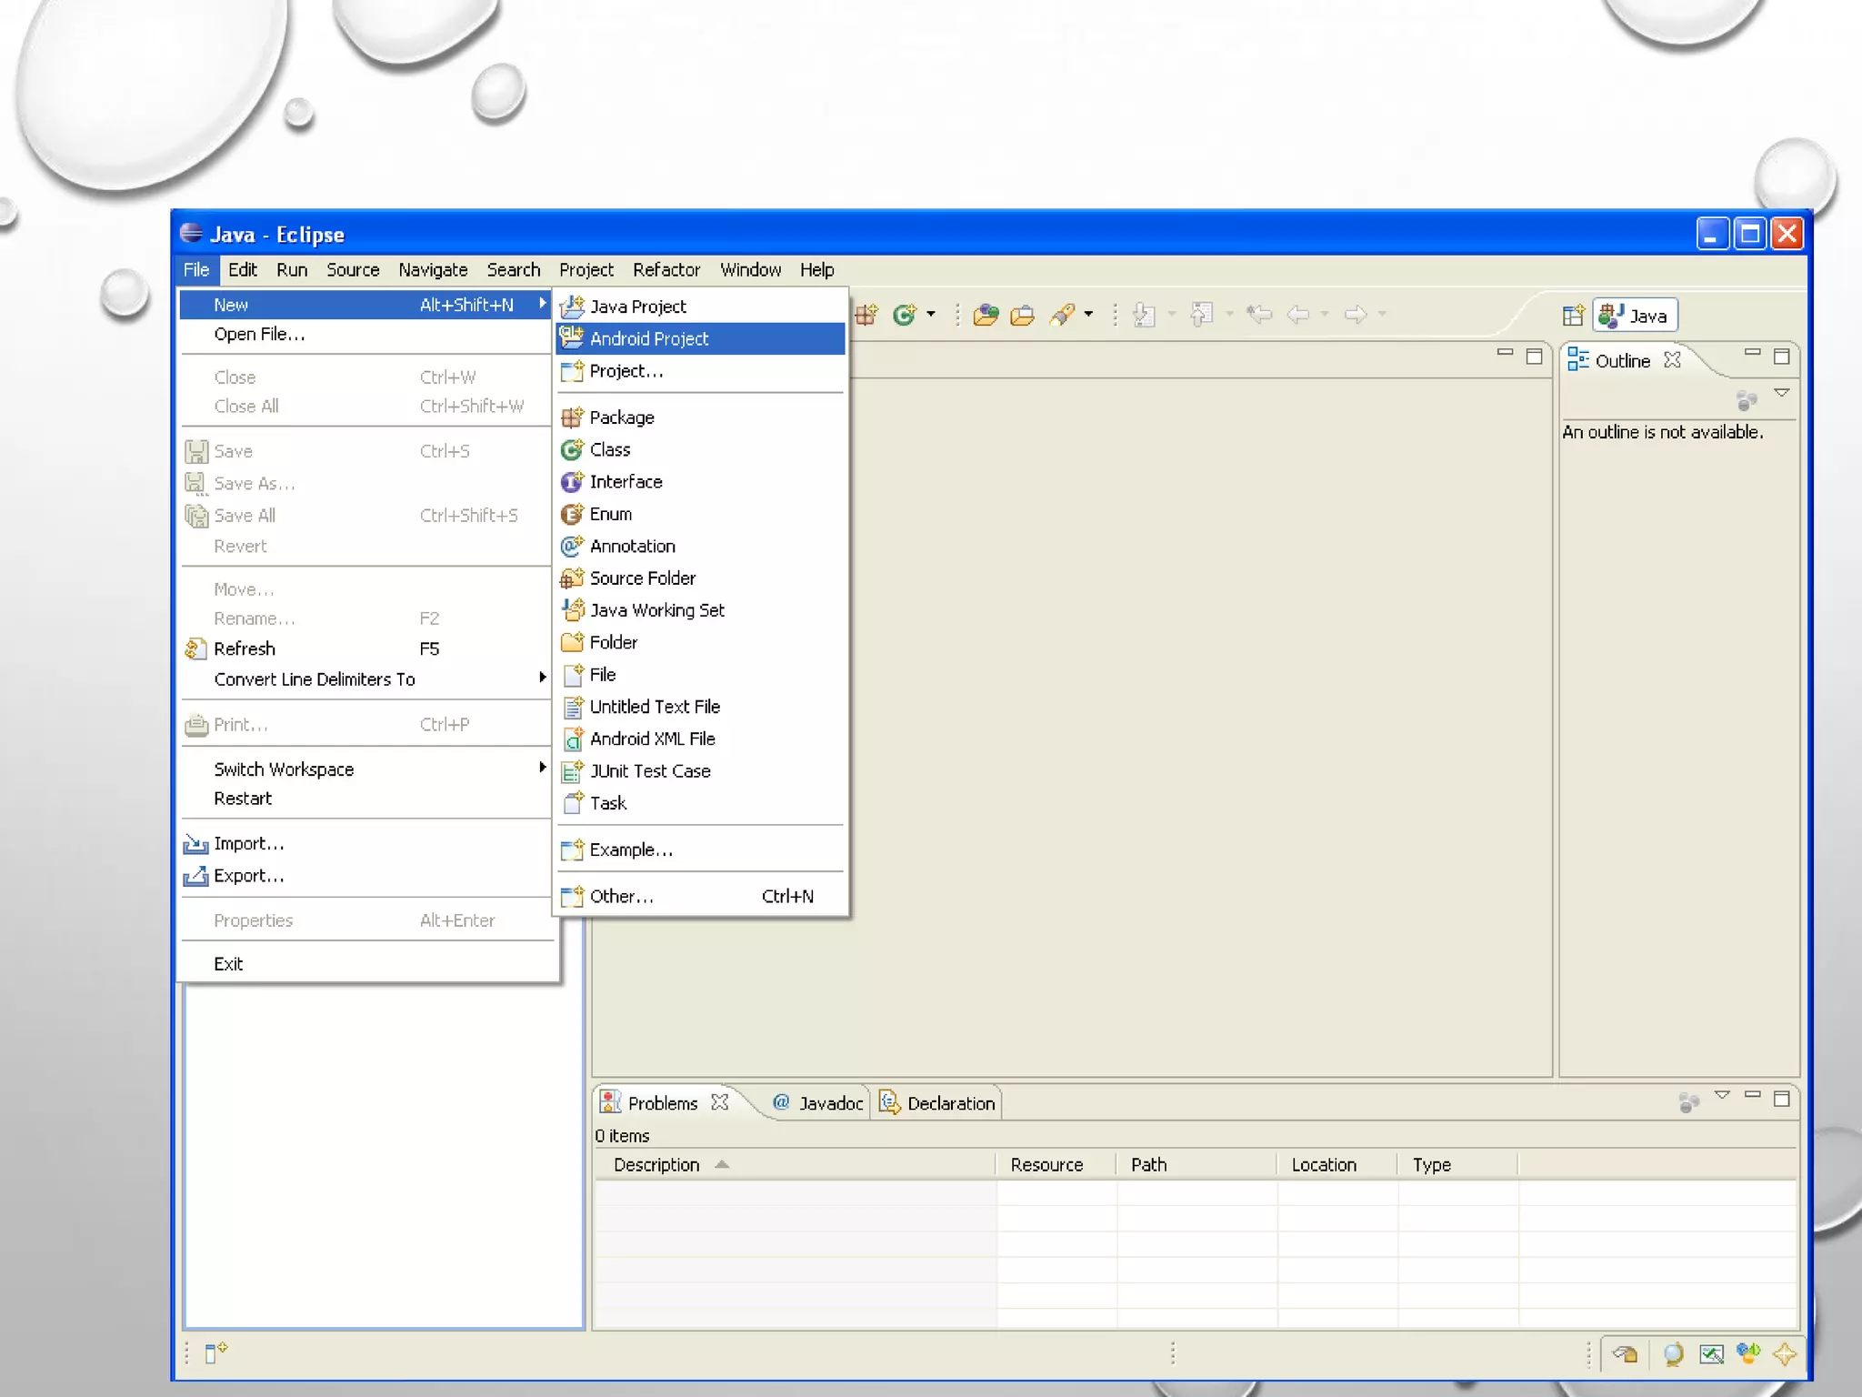Image resolution: width=1862 pixels, height=1397 pixels.
Task: Click the Forward navigation arrow icon
Action: [x=1356, y=315]
